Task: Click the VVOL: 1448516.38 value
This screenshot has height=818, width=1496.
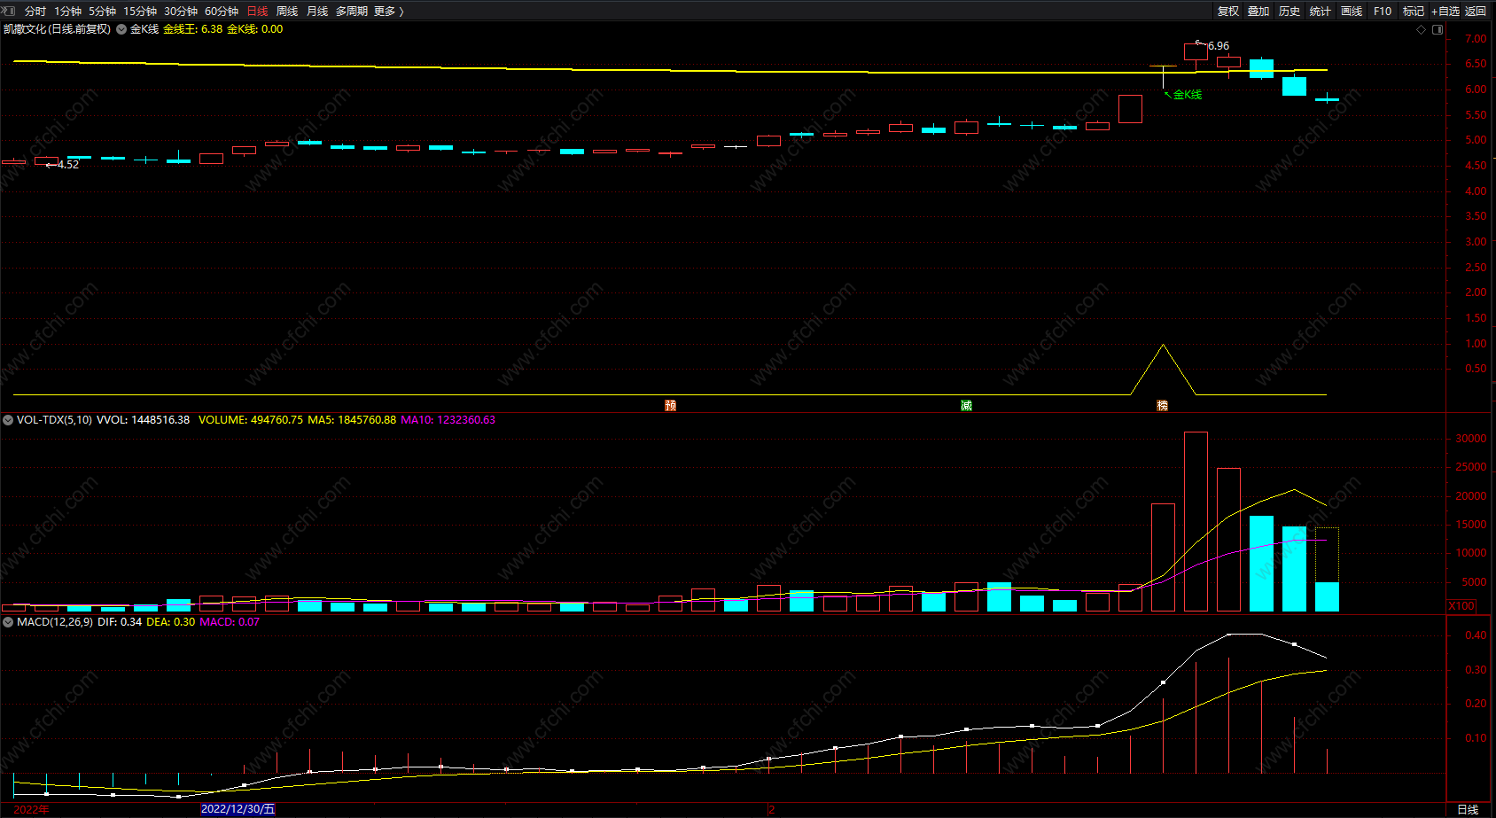Action: tap(144, 420)
